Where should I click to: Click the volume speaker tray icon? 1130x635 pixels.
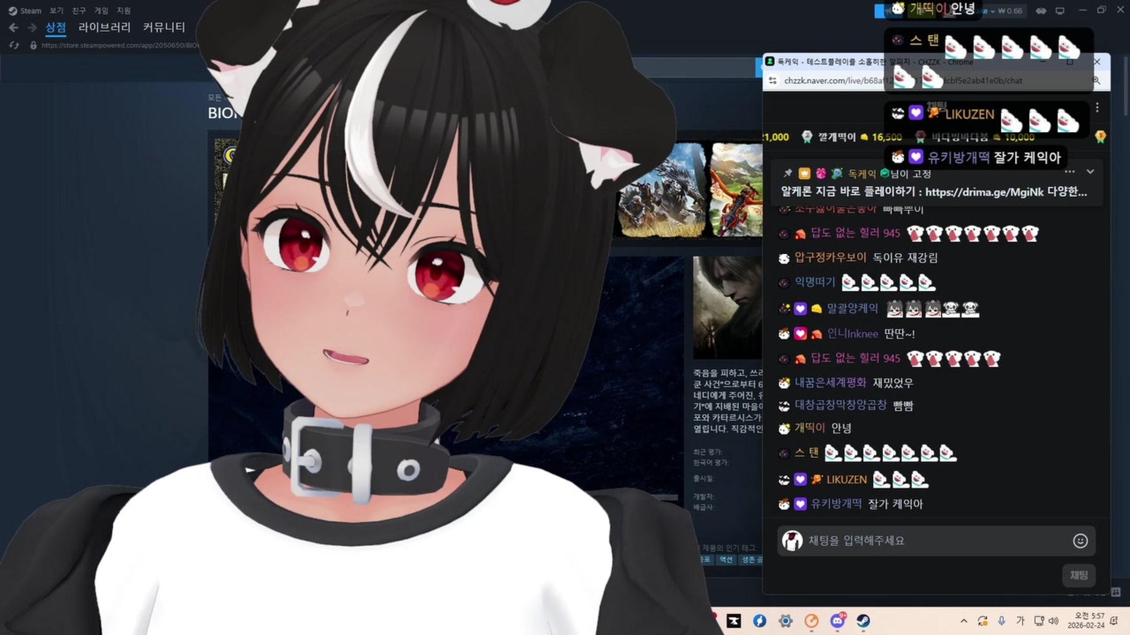point(1053,621)
